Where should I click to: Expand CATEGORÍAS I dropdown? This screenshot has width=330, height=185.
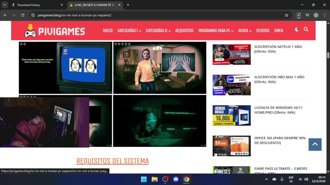tap(129, 31)
